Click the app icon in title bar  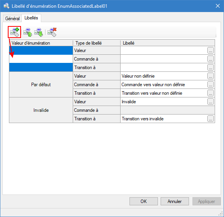click(x=7, y=6)
